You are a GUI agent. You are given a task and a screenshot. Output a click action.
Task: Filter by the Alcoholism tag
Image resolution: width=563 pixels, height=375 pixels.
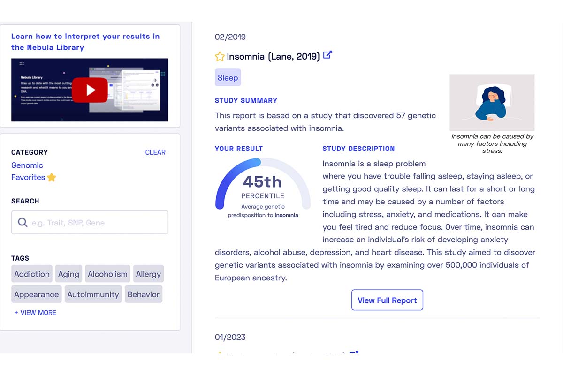tap(107, 274)
